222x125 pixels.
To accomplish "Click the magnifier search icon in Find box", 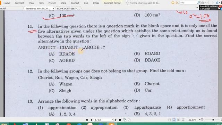I will point(199,3).
